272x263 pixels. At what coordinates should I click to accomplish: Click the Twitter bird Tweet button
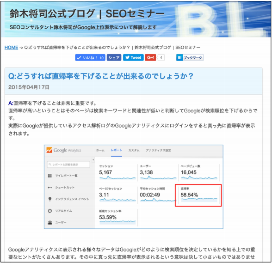point(133,58)
